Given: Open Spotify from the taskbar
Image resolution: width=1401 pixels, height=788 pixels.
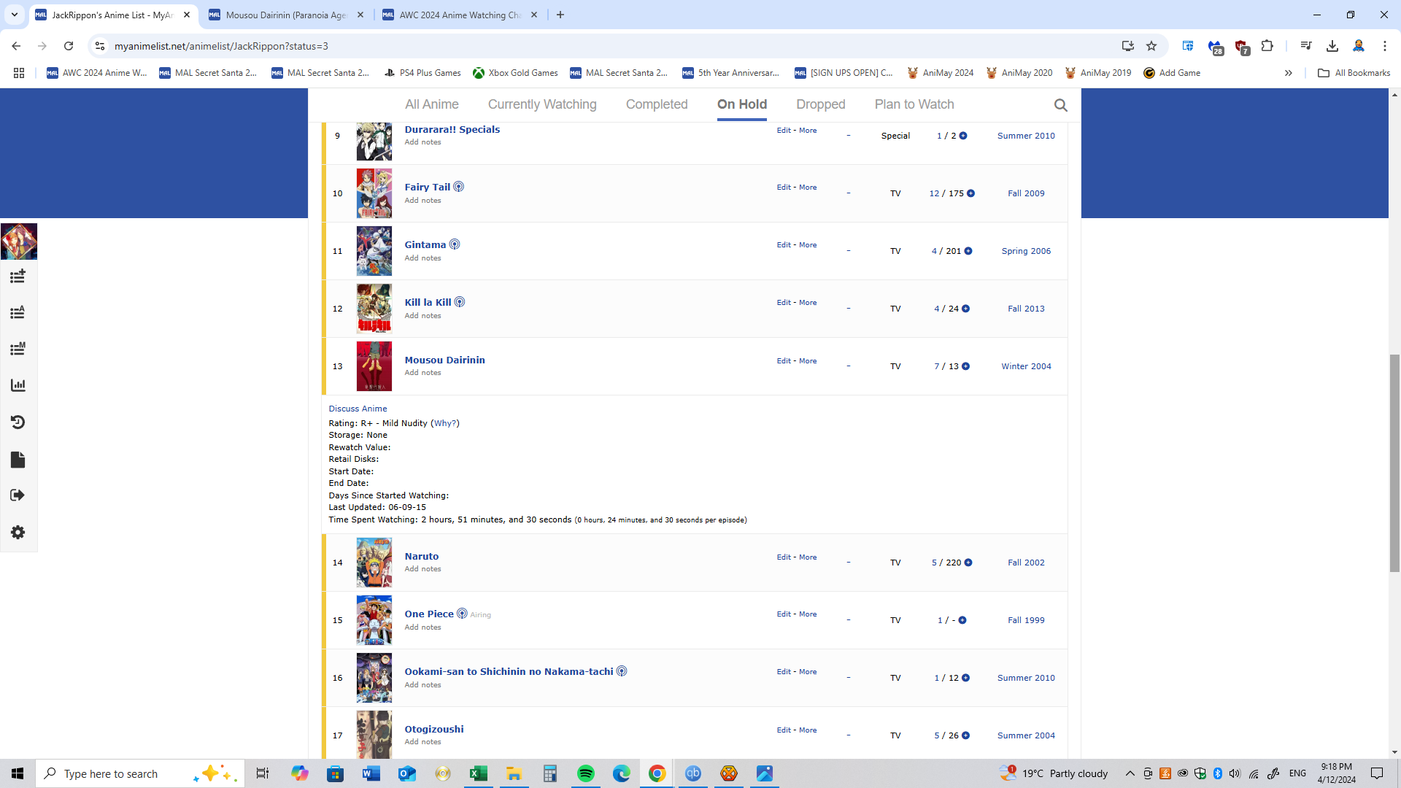Looking at the screenshot, I should 585,773.
